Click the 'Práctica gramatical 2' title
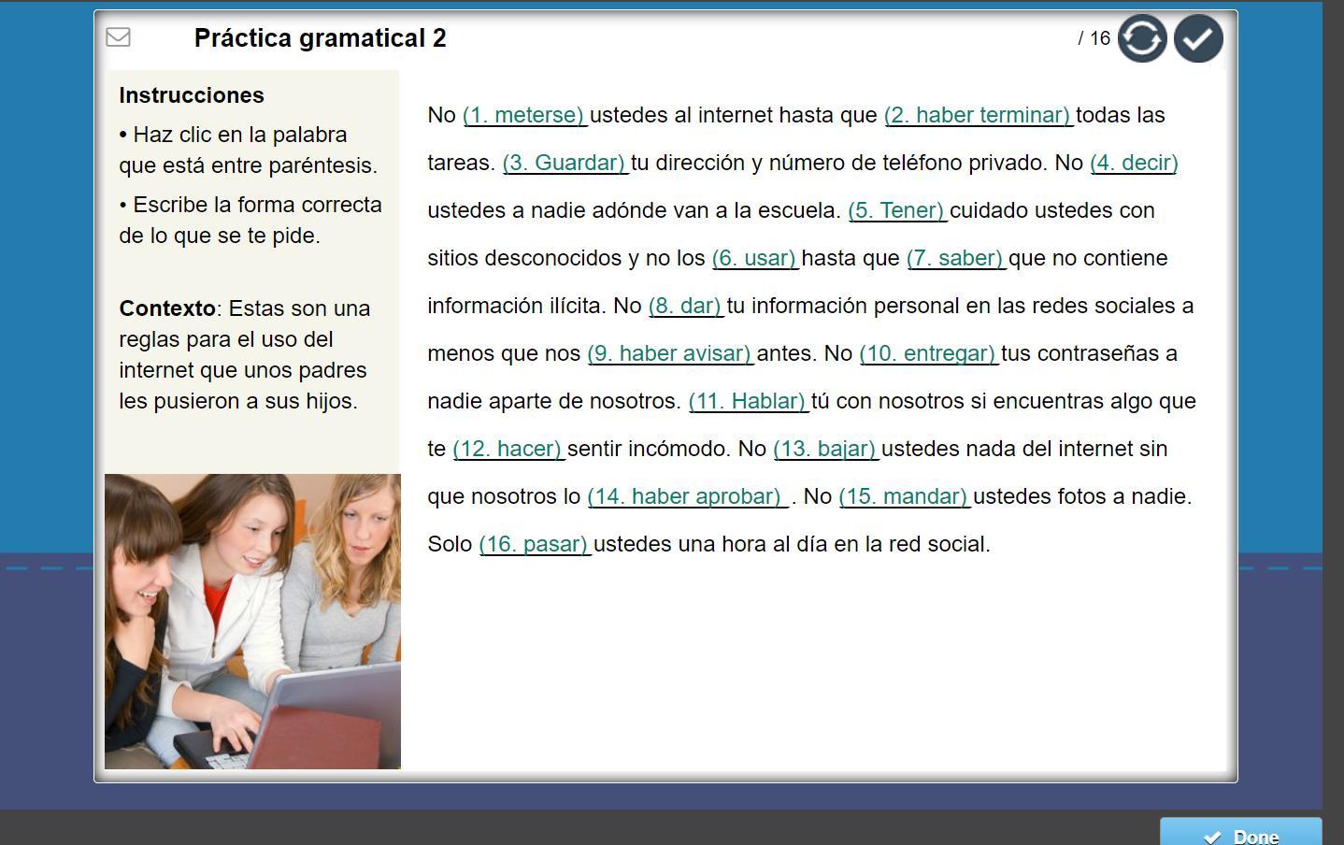This screenshot has height=845, width=1344. [321, 38]
